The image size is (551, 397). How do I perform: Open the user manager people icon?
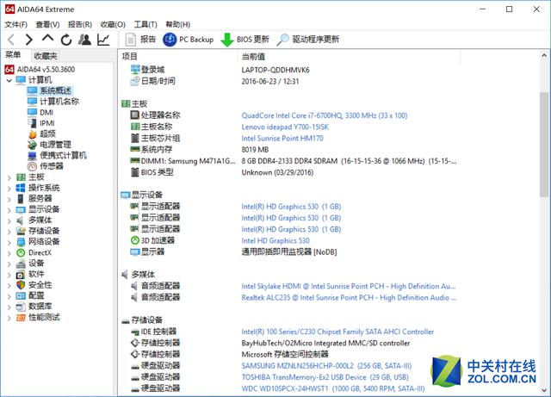(x=84, y=40)
